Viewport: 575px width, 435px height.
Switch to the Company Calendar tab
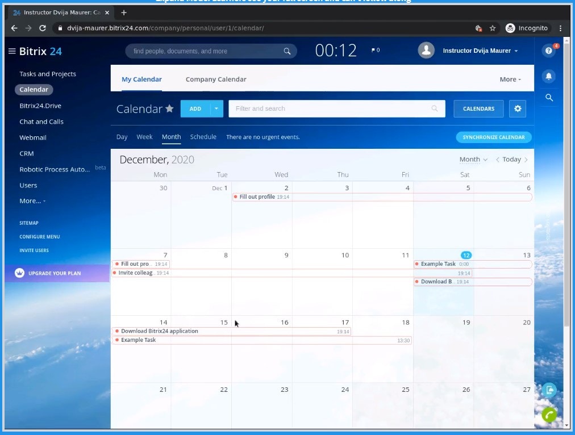pos(216,79)
